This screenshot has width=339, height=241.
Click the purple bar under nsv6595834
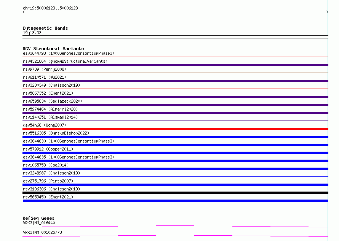[x=175, y=105]
